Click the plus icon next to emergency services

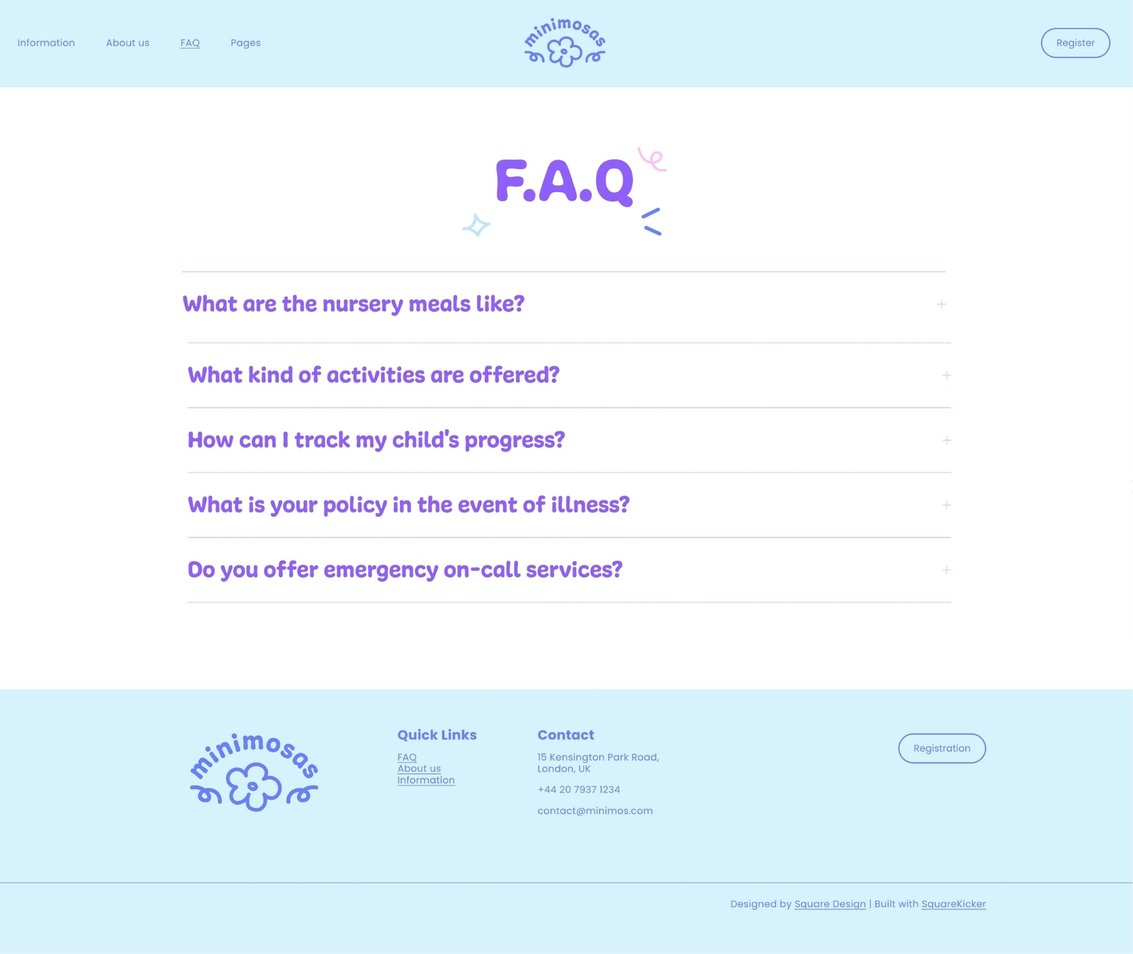947,570
